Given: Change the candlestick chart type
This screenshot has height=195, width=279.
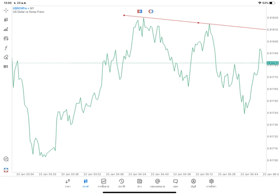Looking at the screenshot, I should pyautogui.click(x=6, y=20).
